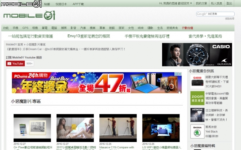The image size is (241, 150).
Task: Click Envy13重新定義您的極限 promo link
Action: (x=89, y=36)
